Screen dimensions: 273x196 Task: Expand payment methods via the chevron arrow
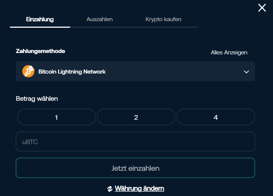(246, 72)
